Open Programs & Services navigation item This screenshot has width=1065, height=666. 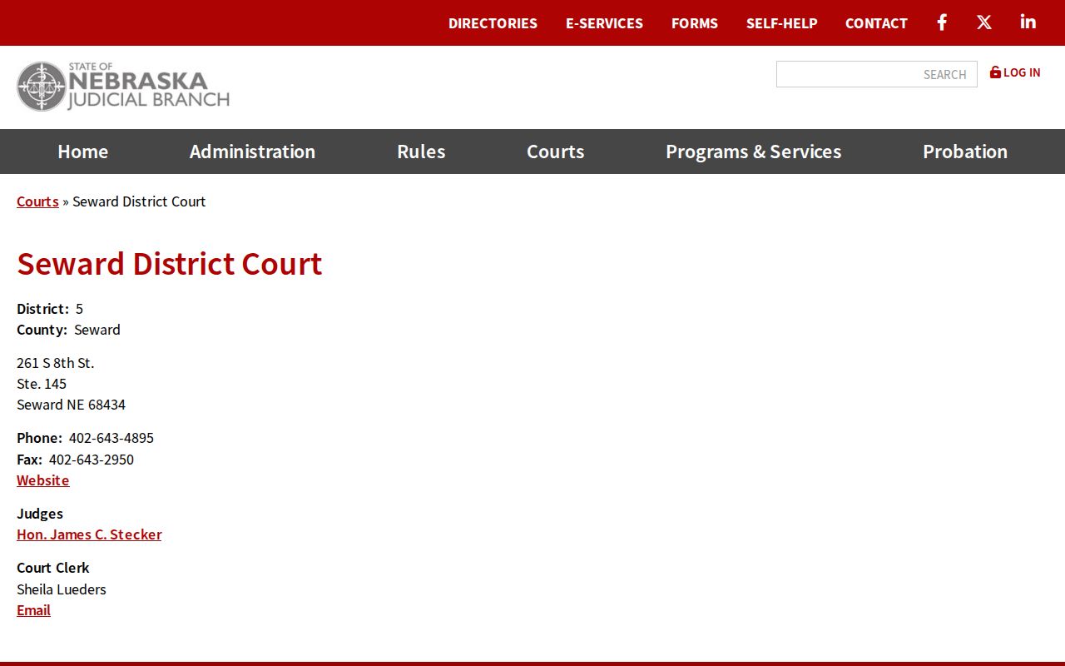coord(753,152)
